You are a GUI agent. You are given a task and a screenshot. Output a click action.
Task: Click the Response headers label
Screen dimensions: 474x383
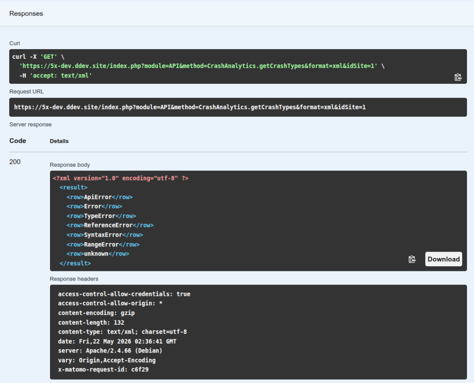[x=74, y=279]
